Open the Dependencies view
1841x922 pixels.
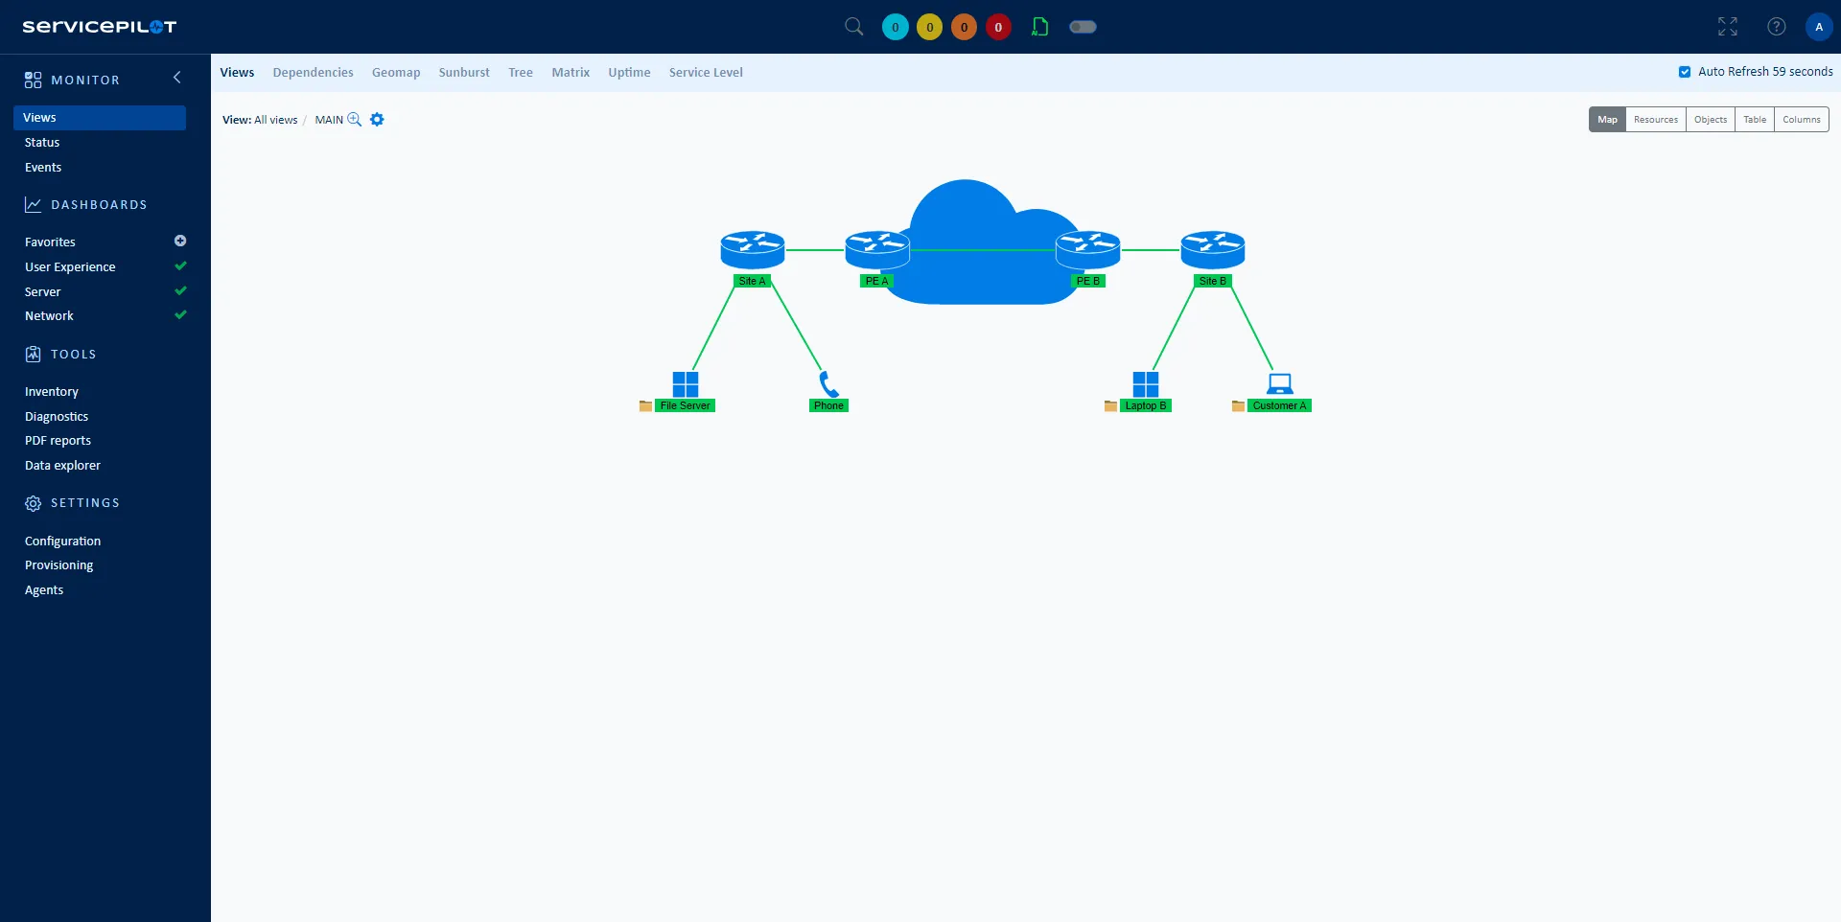[x=312, y=72]
